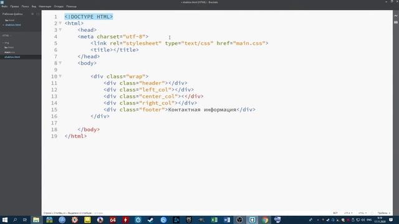Open Epic Games Launcher from the taskbar
The width and height of the screenshot is (399, 224).
[189, 220]
